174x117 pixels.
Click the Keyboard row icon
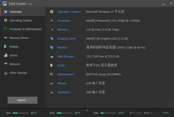[x=52, y=92]
